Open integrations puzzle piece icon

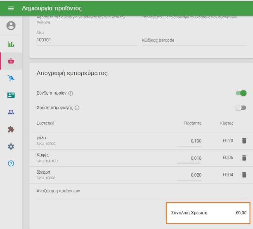click(x=11, y=129)
